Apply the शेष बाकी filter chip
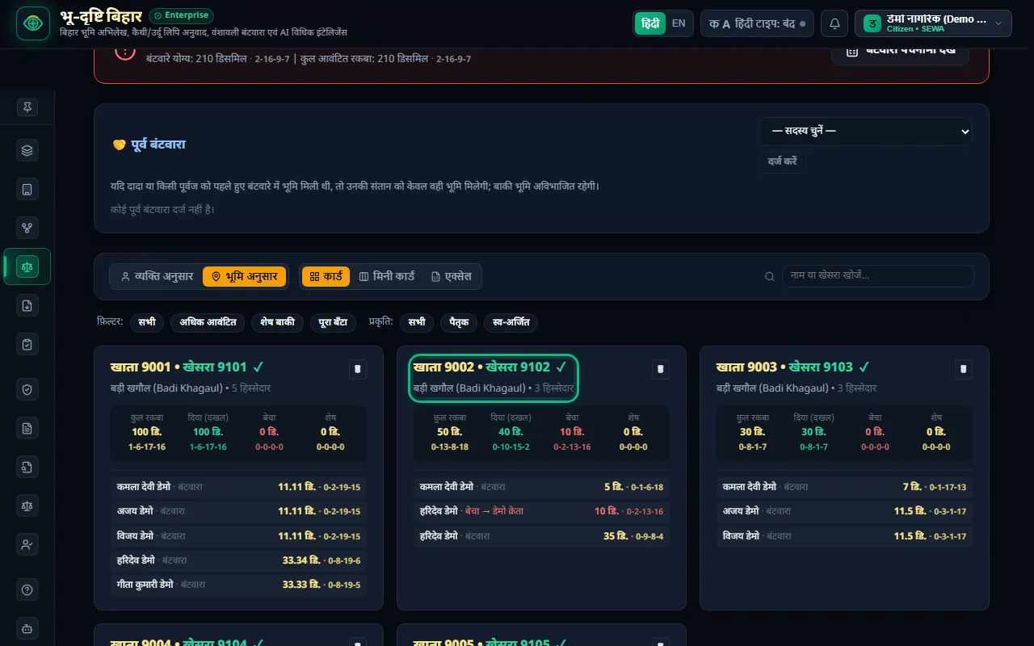This screenshot has width=1034, height=646. point(277,322)
